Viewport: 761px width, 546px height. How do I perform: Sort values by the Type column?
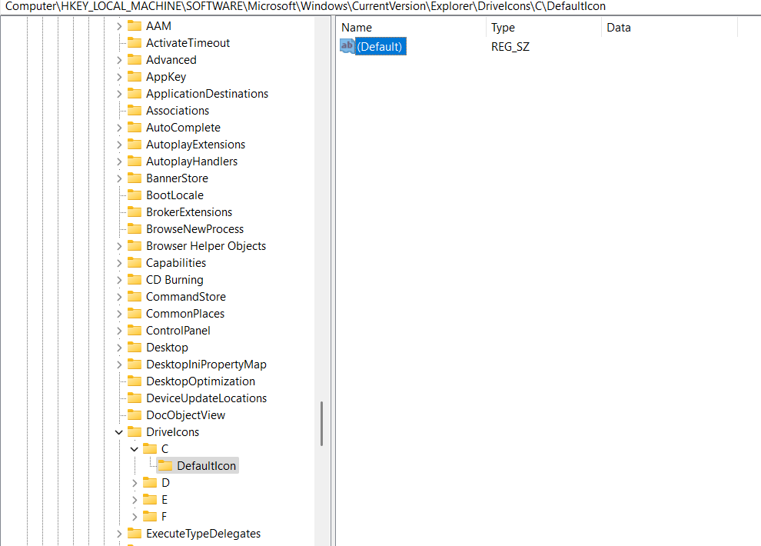point(543,28)
